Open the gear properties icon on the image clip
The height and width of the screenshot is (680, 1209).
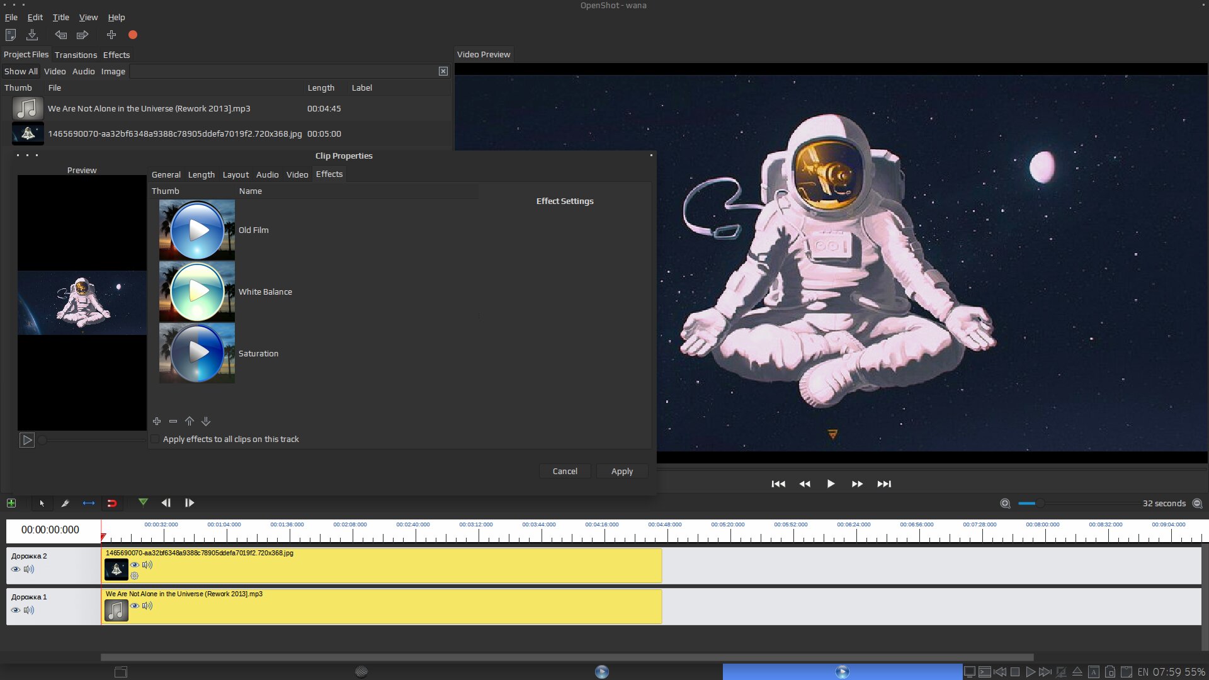pos(134,575)
